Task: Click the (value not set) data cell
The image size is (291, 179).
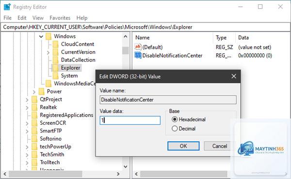Action: pos(255,47)
